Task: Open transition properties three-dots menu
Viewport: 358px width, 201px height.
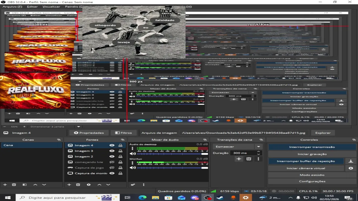Action: (258, 159)
